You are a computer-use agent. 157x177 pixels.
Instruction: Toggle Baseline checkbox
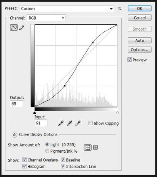(x=63, y=160)
